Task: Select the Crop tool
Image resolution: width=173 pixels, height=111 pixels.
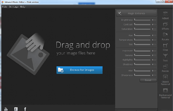Action: (165, 47)
